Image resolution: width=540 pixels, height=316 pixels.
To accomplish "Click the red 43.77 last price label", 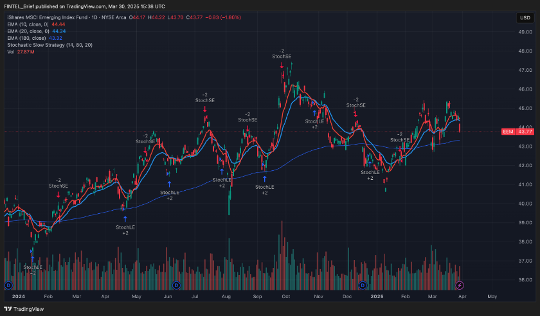I will 525,132.
